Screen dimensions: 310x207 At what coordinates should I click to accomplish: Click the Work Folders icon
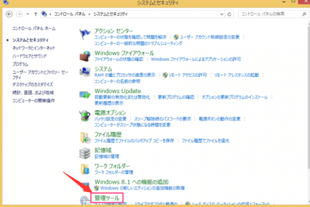pos(85,169)
